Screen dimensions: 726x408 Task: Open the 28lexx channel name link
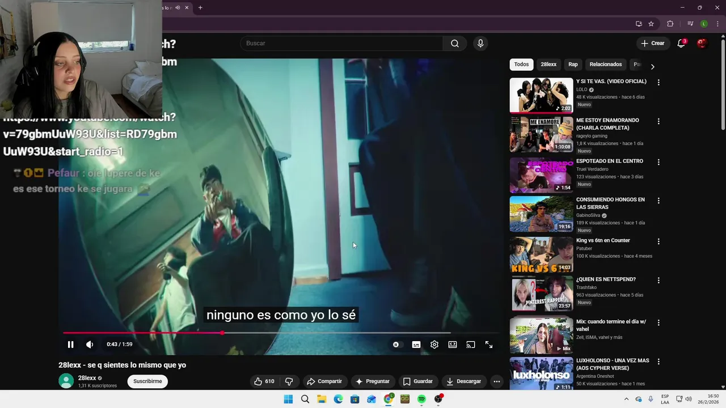point(87,378)
